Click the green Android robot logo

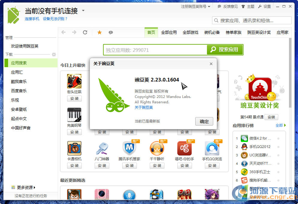tap(14, 15)
